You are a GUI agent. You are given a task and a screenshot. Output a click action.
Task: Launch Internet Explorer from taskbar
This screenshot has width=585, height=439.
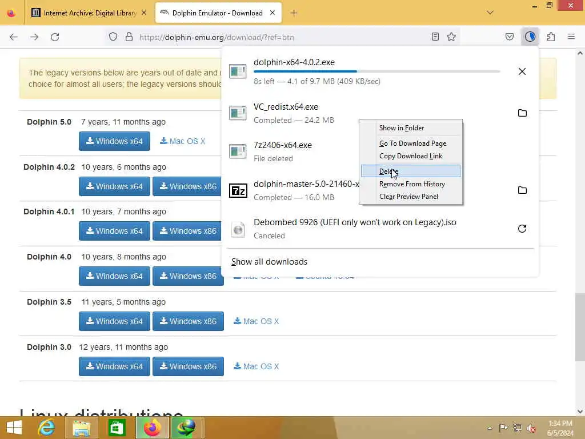point(47,428)
